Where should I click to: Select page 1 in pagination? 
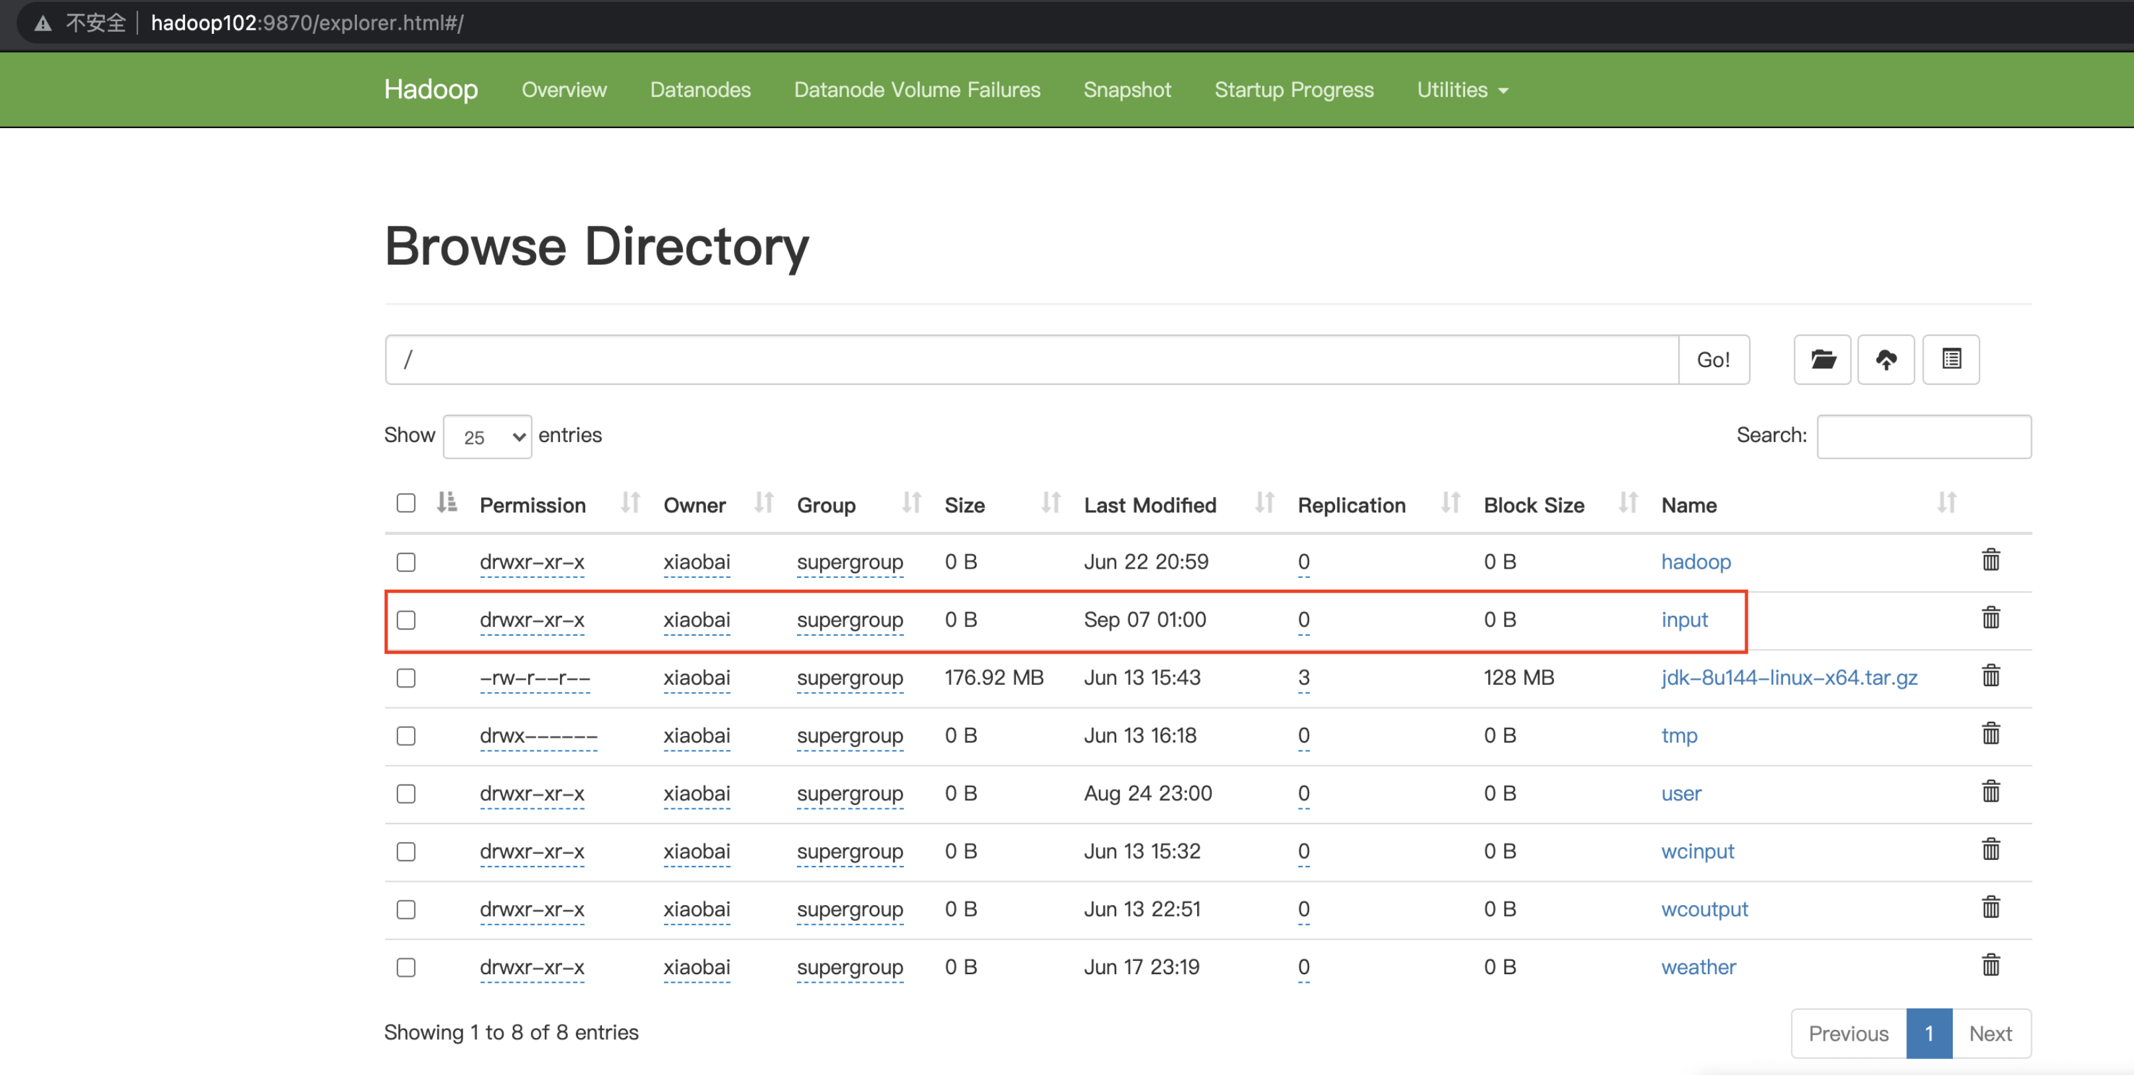tap(1928, 1034)
